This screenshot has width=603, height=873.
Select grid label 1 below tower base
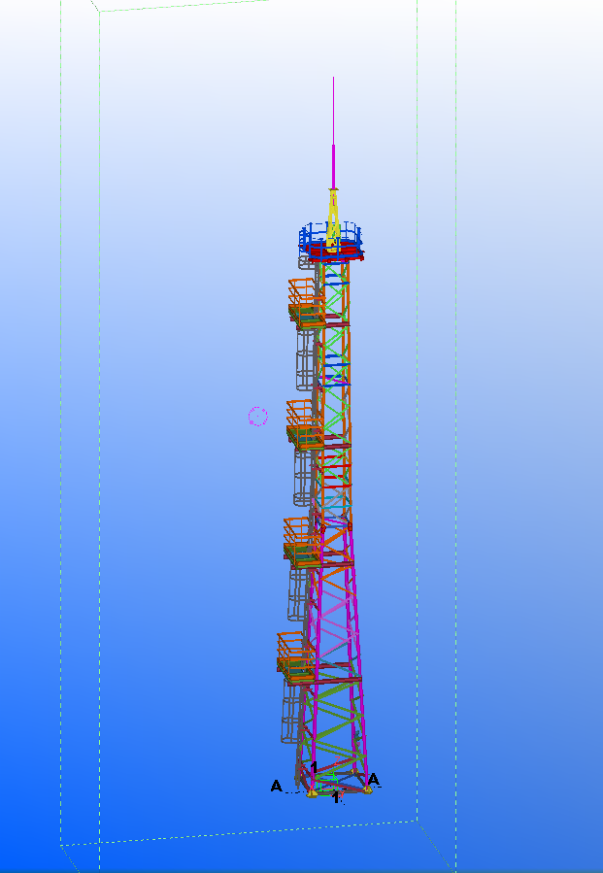coord(336,797)
